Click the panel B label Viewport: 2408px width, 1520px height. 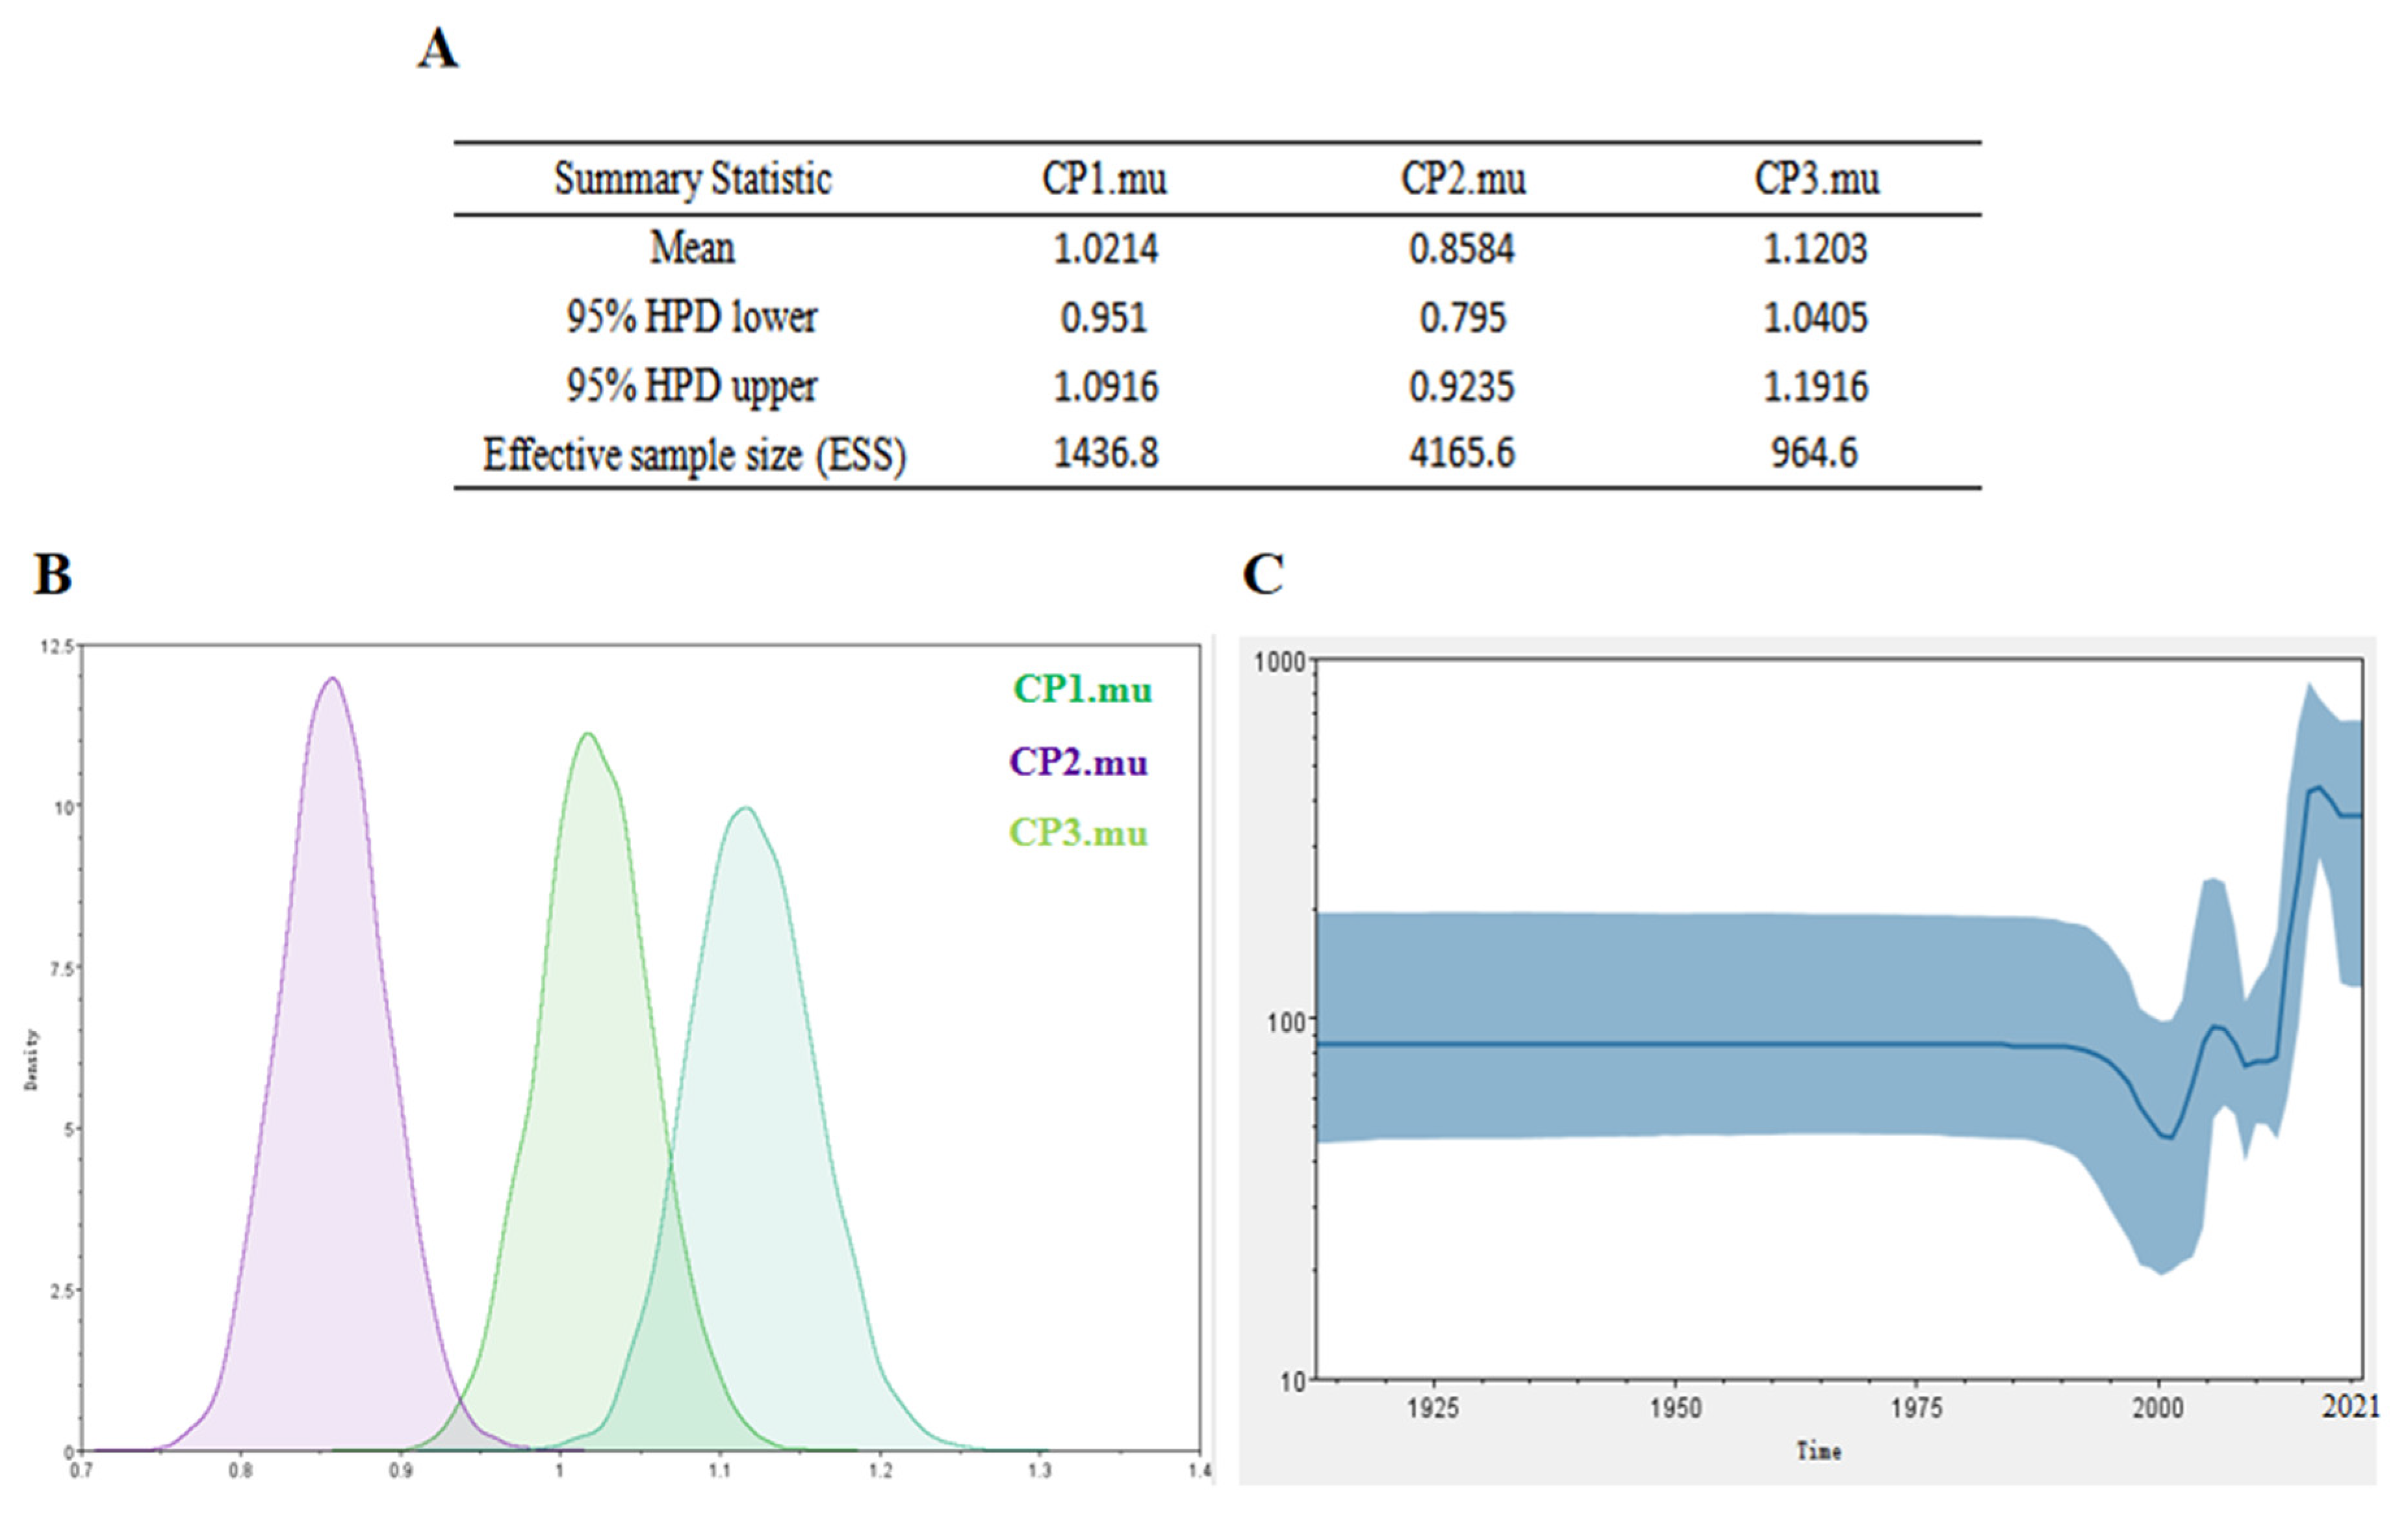click(50, 578)
